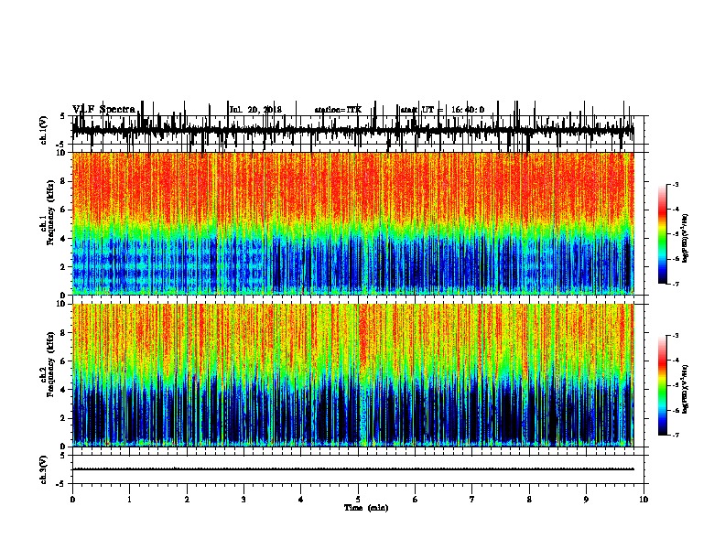Click the ch.1 voltage waveform trace
Image resolution: width=725 pixels, height=560 pixels.
(x=352, y=130)
